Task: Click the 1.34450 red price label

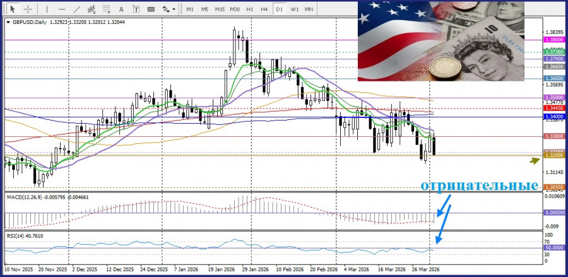Action: tap(554, 109)
